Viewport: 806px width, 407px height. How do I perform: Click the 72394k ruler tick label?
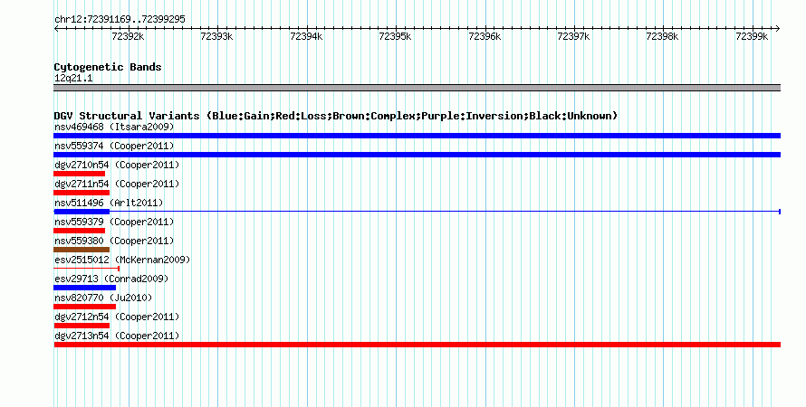pos(306,36)
